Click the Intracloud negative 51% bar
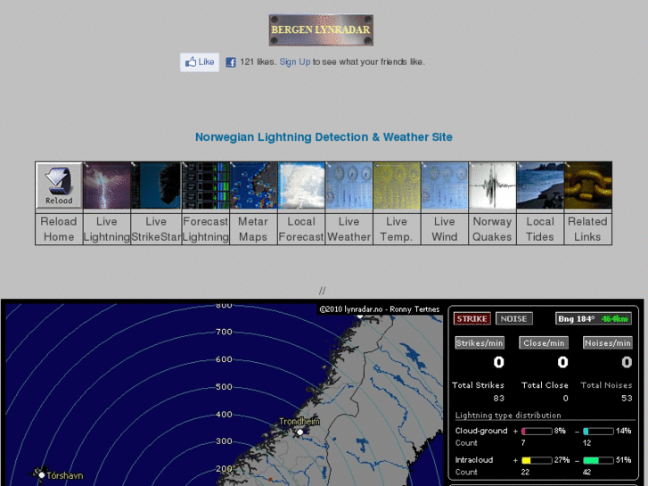The height and width of the screenshot is (486, 648). coord(598,460)
